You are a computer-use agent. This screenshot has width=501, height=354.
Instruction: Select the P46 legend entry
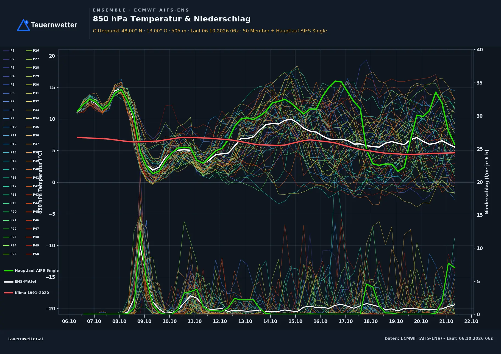tap(32, 220)
